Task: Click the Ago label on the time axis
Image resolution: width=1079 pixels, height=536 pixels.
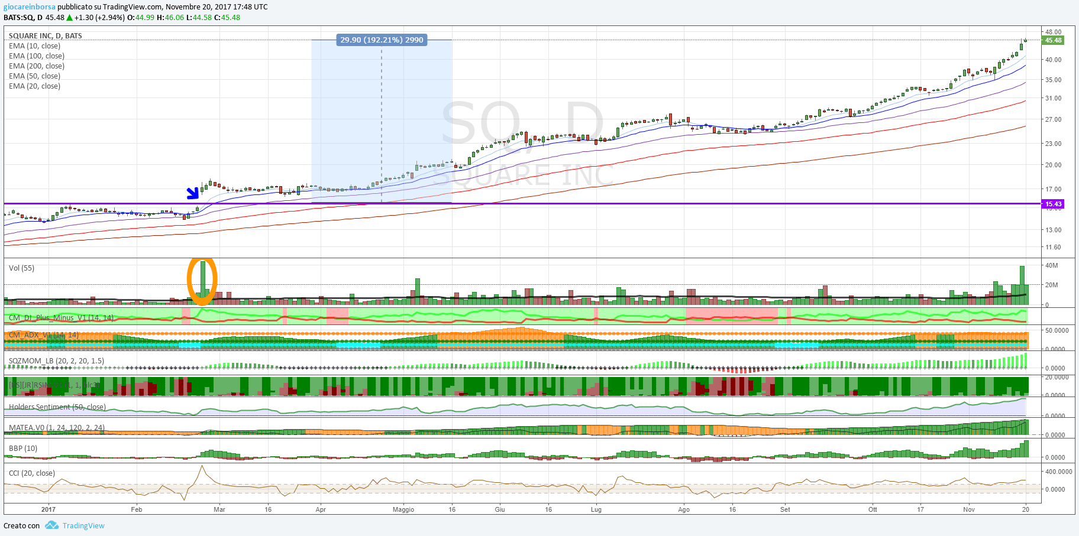Action: pos(684,509)
